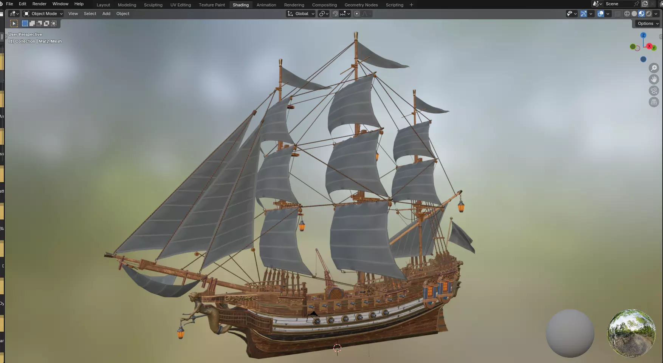Set selection mode to subtract selection
Image resolution: width=663 pixels, height=363 pixels.
tap(39, 23)
